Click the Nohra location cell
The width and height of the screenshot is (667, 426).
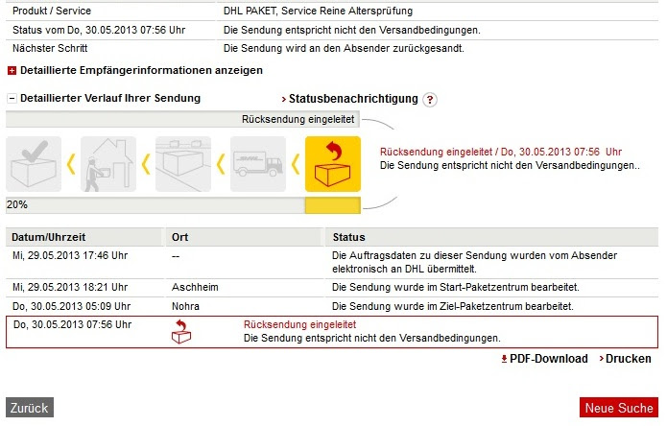click(x=185, y=306)
